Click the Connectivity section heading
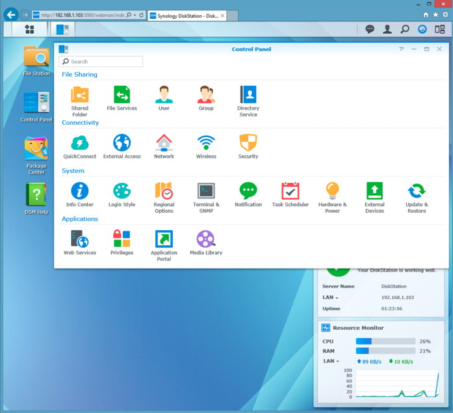453x413 pixels. coord(81,122)
